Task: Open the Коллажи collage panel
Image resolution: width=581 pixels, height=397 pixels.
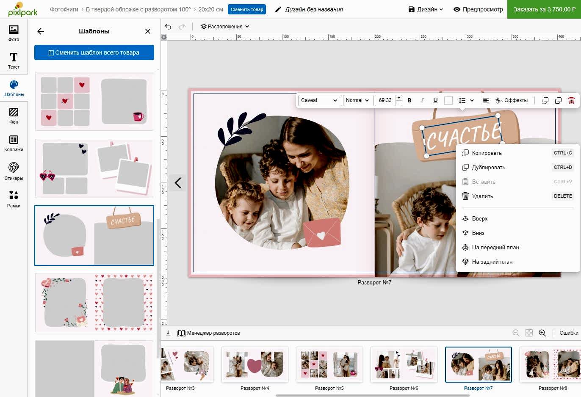Action: (14, 143)
